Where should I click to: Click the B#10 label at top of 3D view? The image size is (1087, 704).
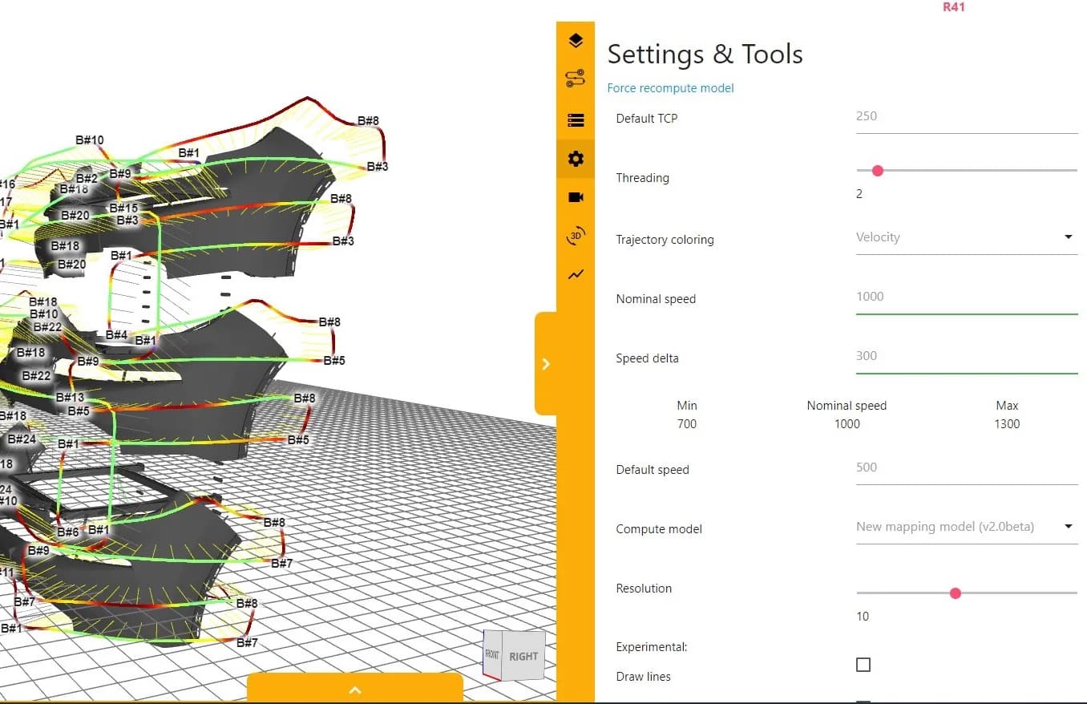(90, 140)
